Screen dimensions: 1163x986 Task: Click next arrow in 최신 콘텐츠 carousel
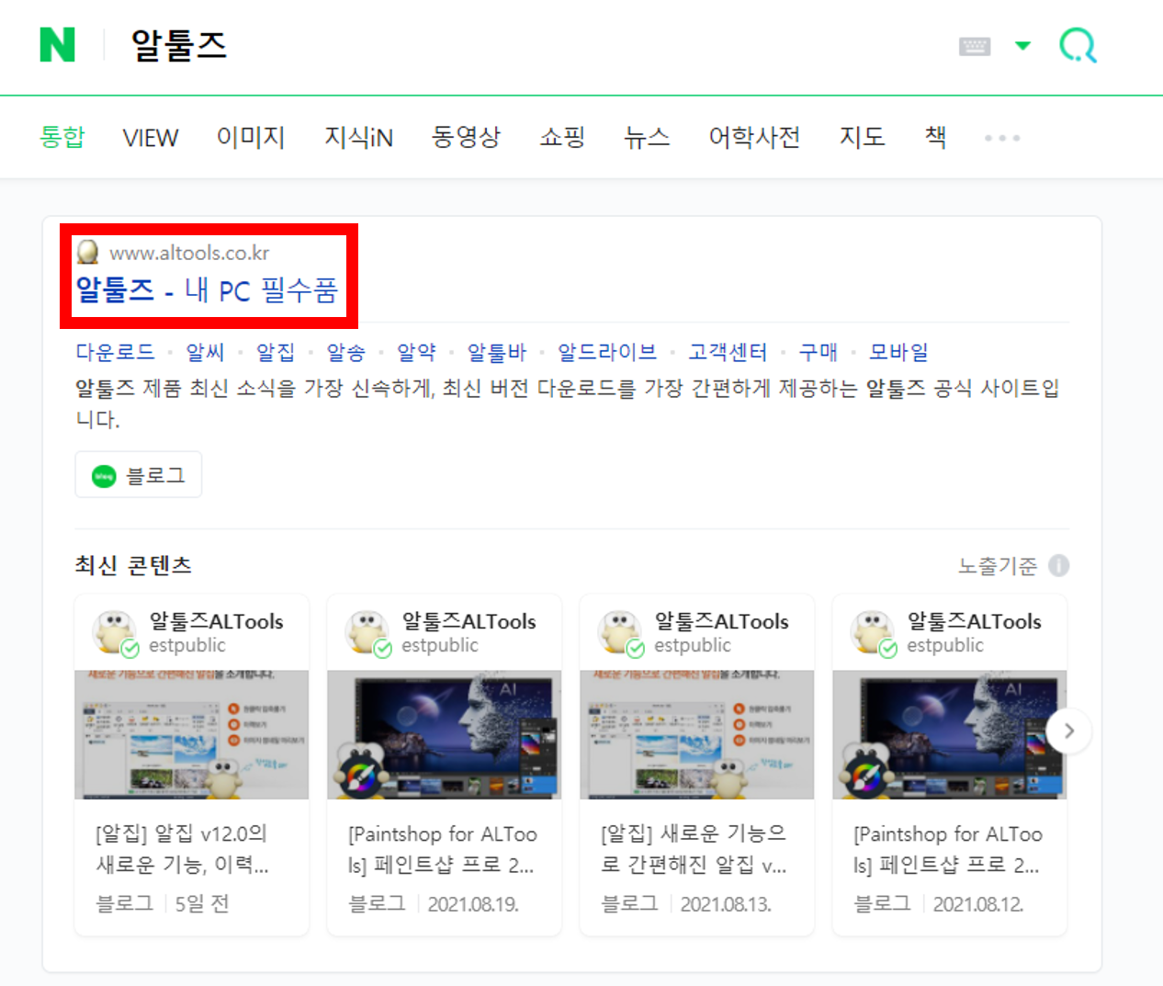1068,731
